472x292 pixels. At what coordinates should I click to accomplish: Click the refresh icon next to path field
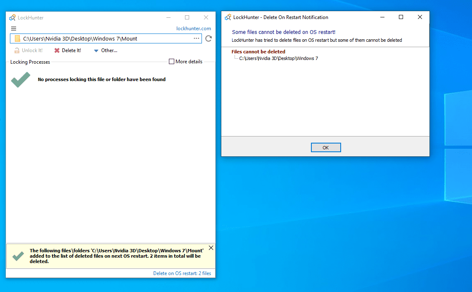click(x=208, y=38)
